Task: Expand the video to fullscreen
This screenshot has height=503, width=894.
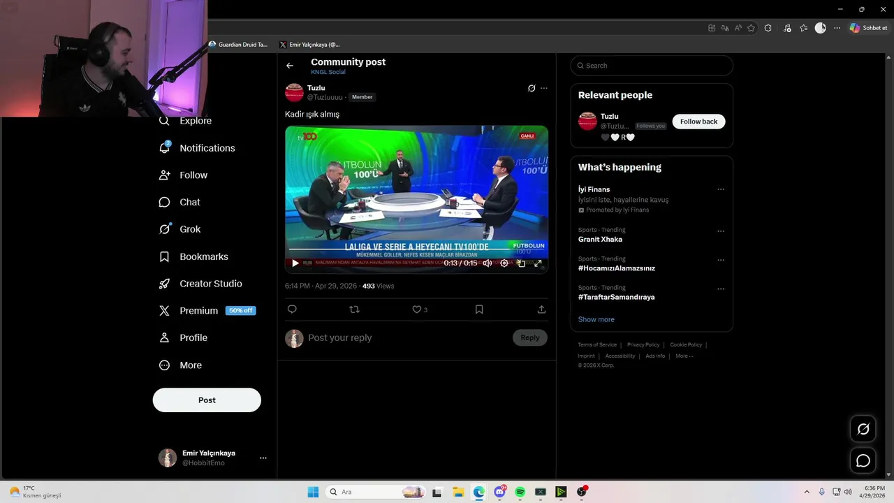Action: tap(538, 263)
